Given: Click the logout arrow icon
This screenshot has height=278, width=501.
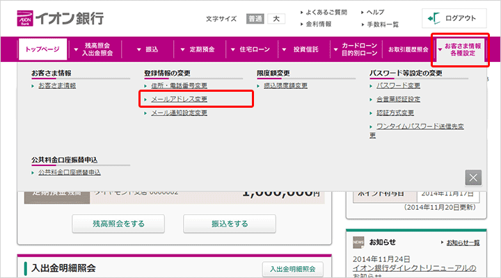Looking at the screenshot, I should pos(434,19).
